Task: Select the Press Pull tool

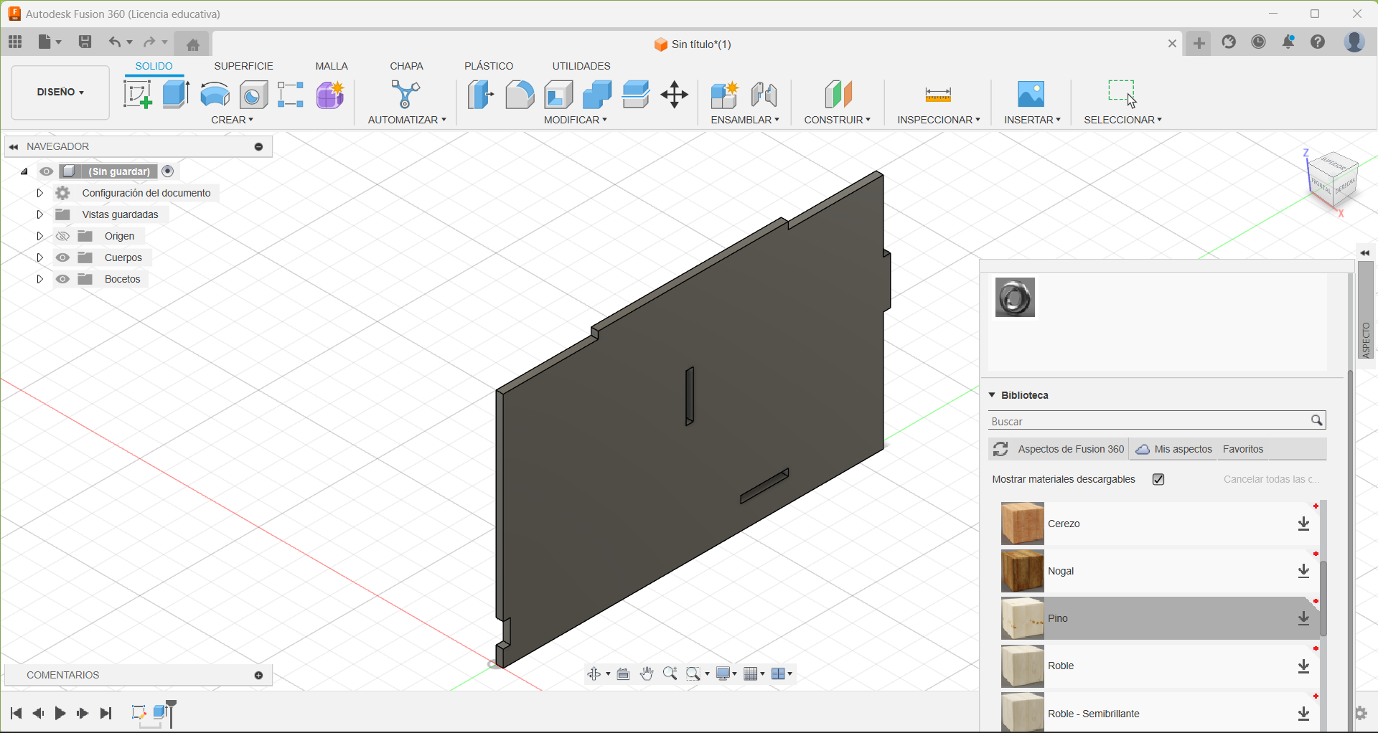Action: pos(481,95)
